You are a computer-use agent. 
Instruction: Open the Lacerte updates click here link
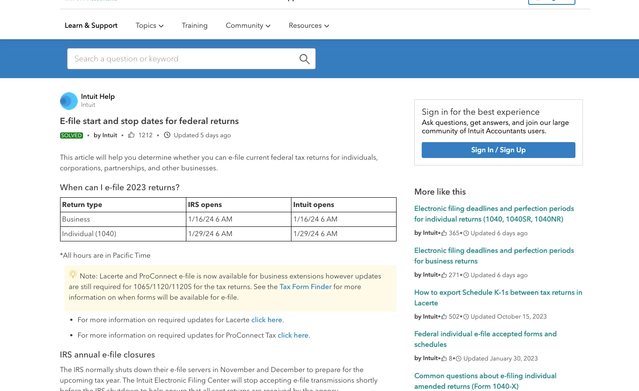pyautogui.click(x=267, y=320)
